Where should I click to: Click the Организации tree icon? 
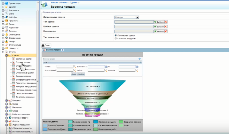(7, 3)
